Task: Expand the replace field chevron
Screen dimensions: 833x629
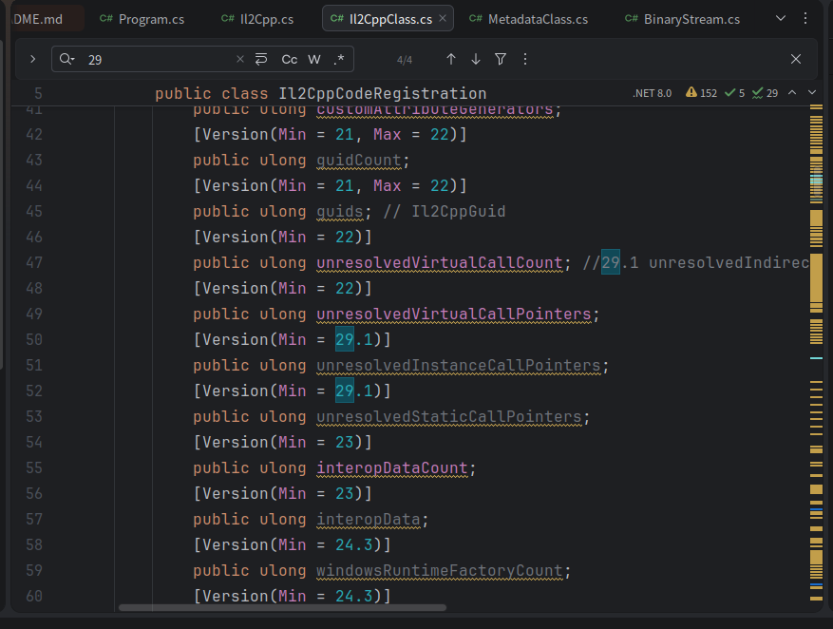Action: point(33,59)
